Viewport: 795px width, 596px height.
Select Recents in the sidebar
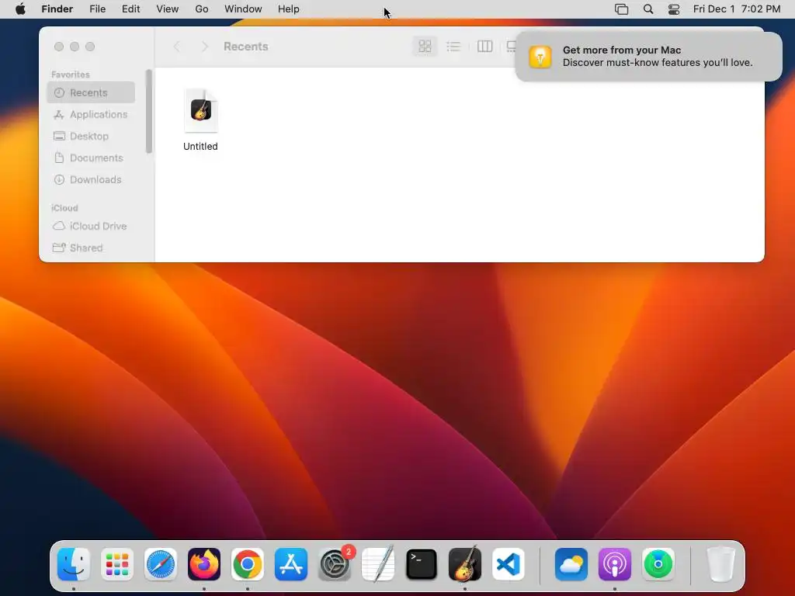pyautogui.click(x=92, y=93)
